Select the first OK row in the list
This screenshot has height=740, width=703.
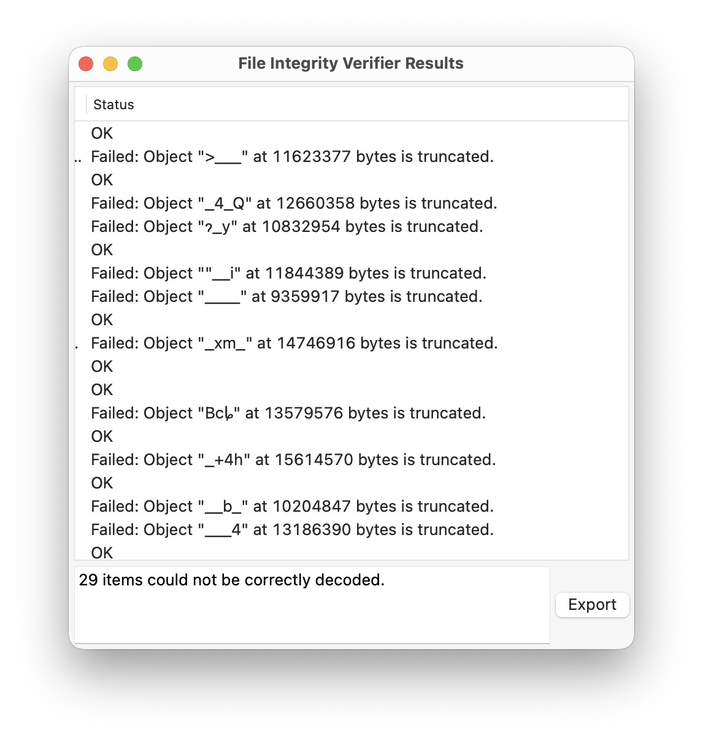point(351,134)
